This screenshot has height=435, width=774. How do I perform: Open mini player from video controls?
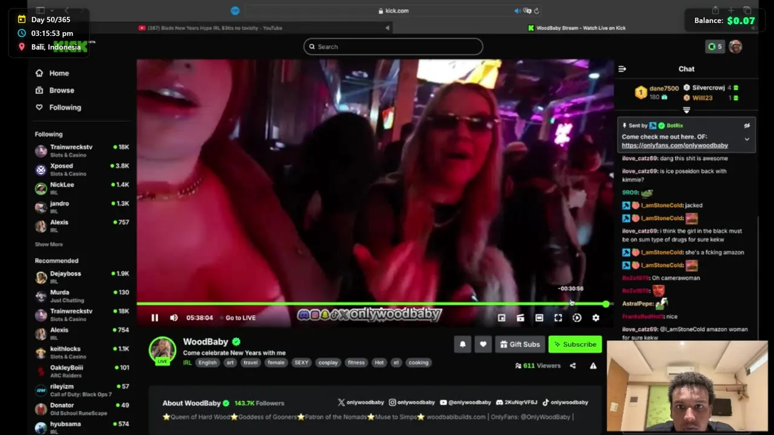(x=501, y=318)
